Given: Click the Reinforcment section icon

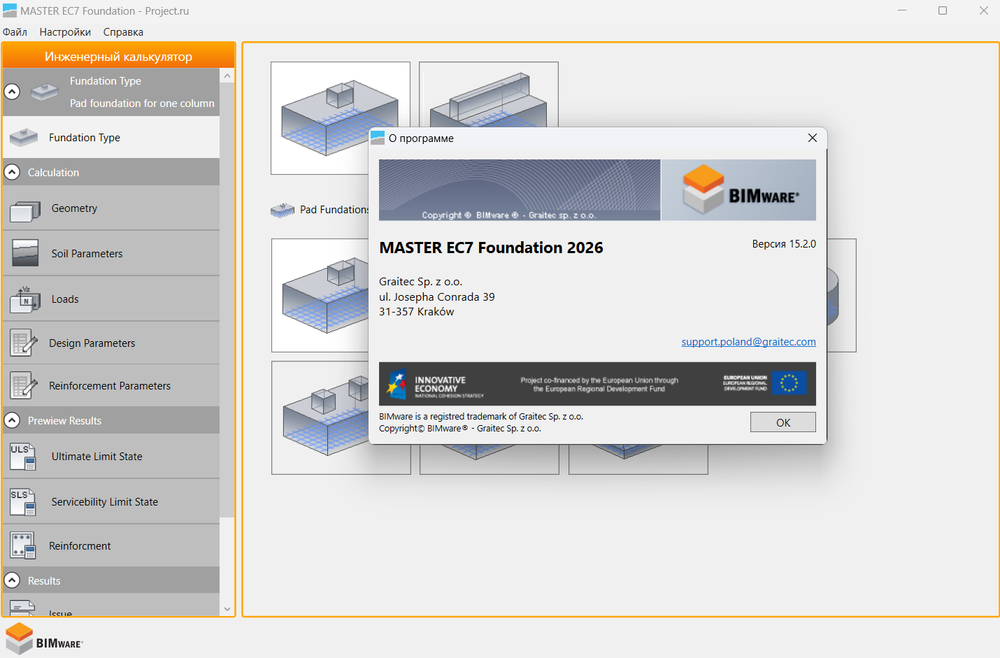Looking at the screenshot, I should (23, 546).
